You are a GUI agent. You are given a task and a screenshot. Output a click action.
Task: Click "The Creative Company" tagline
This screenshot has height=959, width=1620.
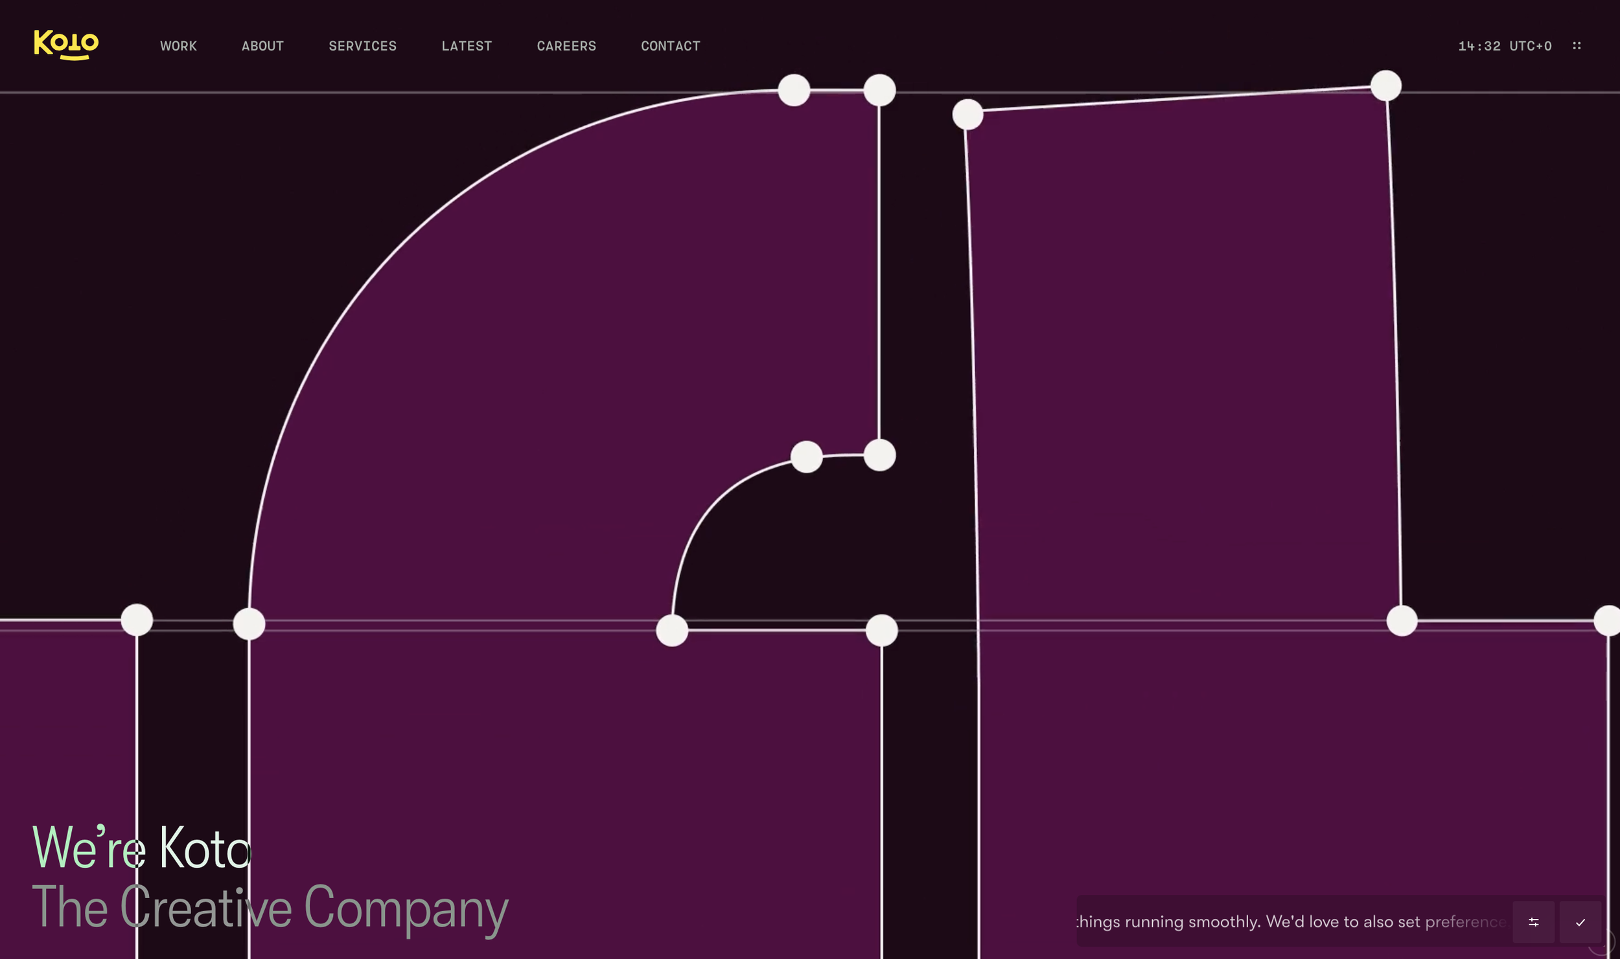coord(270,908)
